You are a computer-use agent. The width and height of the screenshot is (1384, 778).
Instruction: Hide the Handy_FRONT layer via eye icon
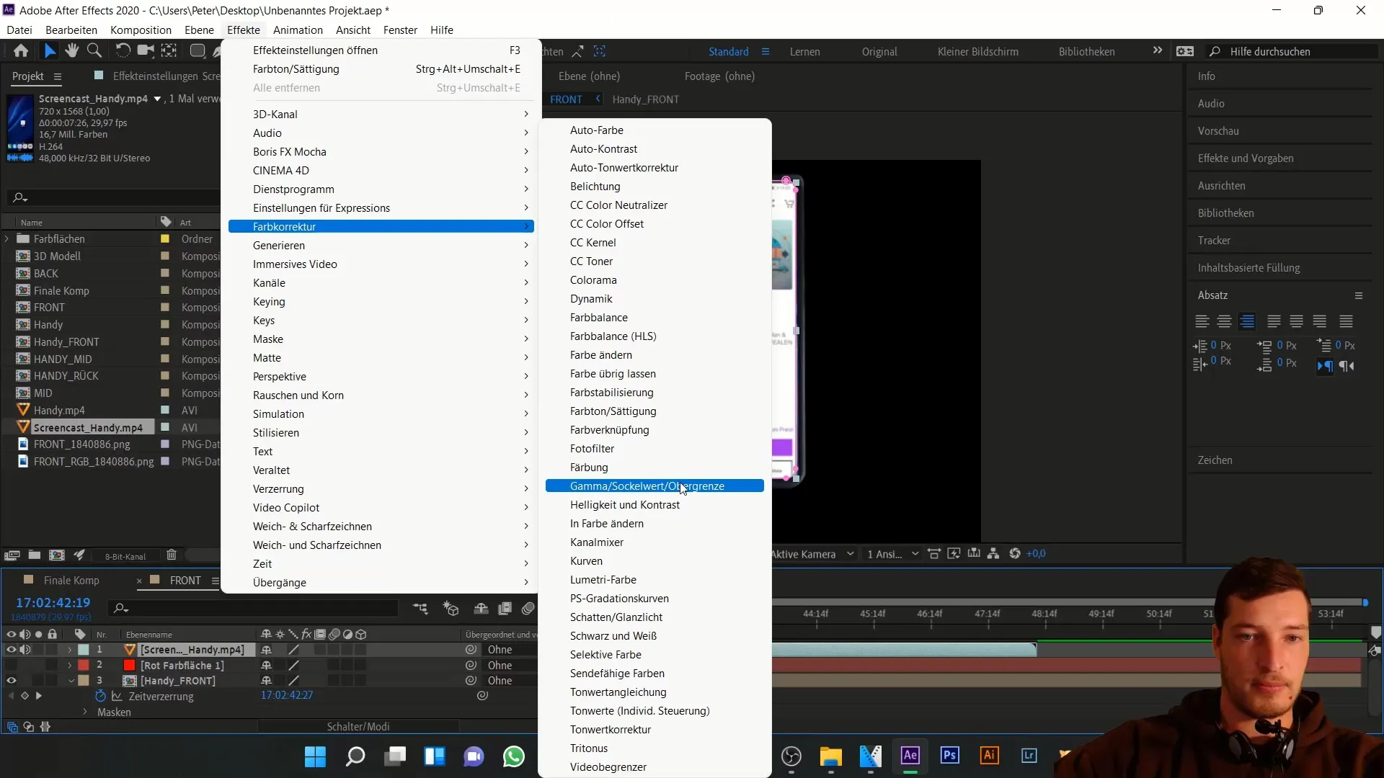point(11,680)
